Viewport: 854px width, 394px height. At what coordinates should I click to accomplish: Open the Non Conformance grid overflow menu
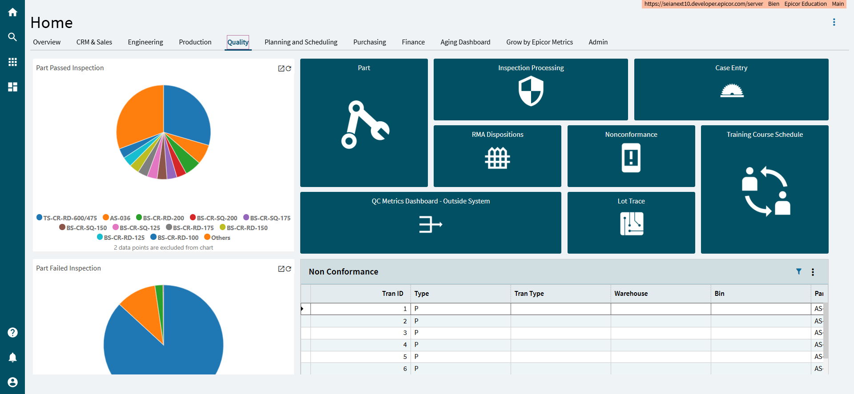[813, 272]
